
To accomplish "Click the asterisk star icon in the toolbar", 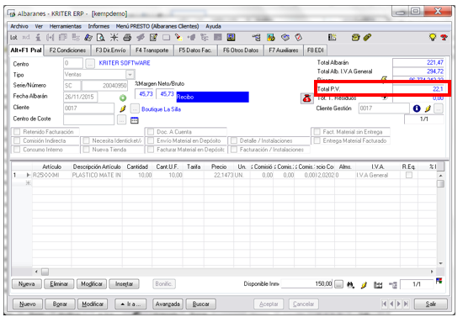I will click(114, 38).
